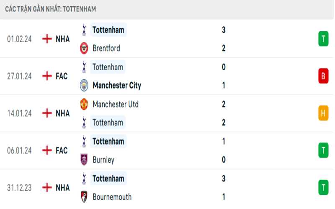Viewport: 335px width, 209px height.
Task: Click the Brentford club crest
Action: click(85, 48)
